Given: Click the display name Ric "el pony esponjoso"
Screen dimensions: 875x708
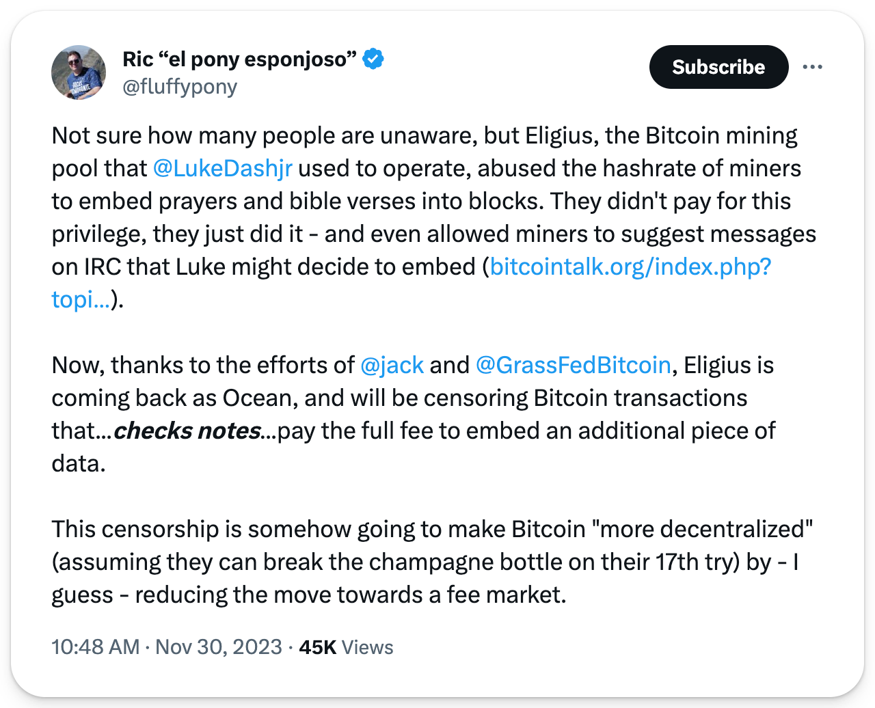Looking at the screenshot, I should 240,59.
